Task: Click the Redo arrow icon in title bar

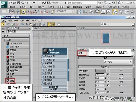Action: coord(29,3)
